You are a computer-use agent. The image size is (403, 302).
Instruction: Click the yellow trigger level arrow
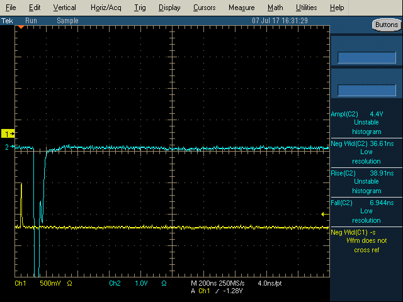325,214
